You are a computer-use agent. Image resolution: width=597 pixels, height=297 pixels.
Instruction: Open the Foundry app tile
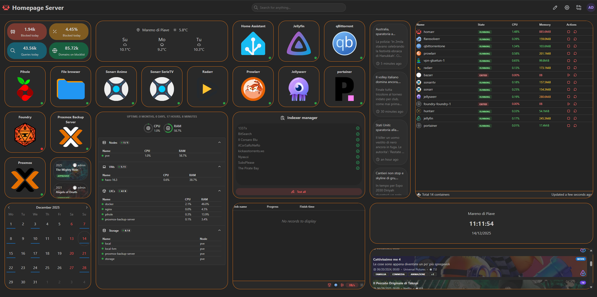pyautogui.click(x=25, y=132)
